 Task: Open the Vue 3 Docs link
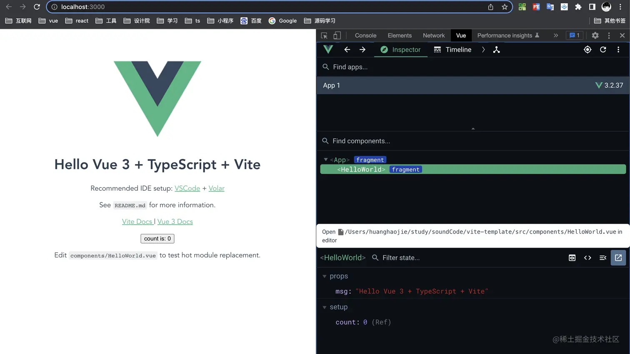click(175, 222)
